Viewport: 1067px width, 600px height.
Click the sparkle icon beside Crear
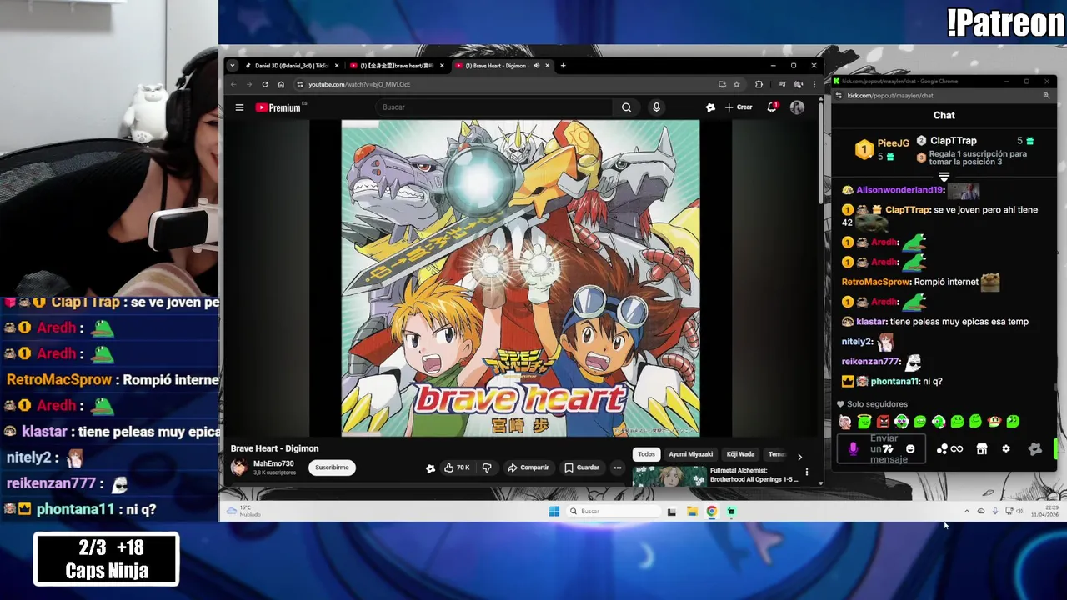(710, 107)
